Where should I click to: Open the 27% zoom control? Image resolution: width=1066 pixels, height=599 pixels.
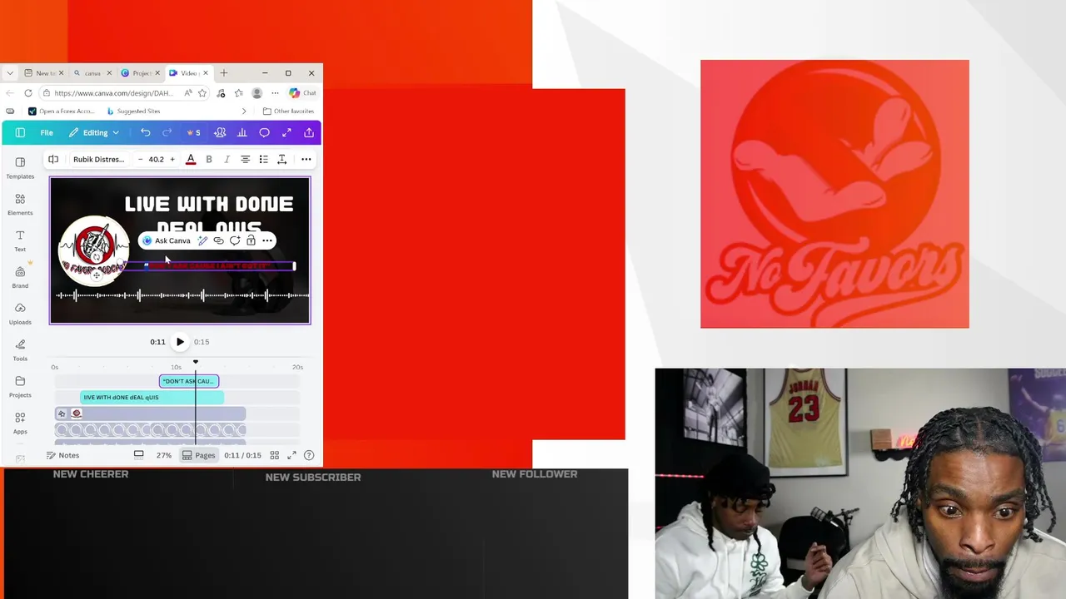coord(164,455)
